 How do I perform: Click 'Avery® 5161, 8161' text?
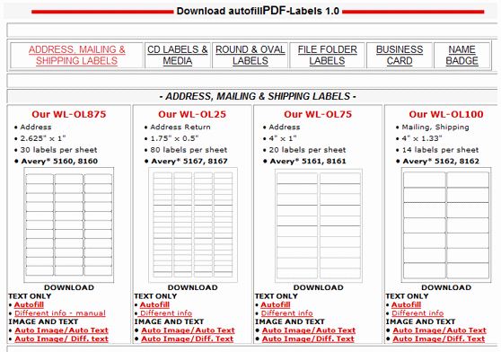[x=308, y=161]
